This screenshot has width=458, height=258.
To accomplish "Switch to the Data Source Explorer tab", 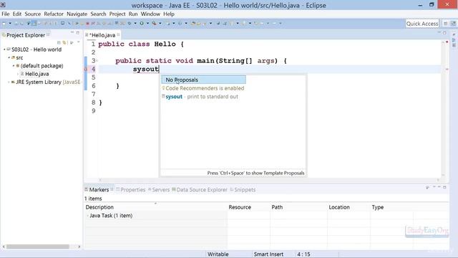I will point(200,189).
